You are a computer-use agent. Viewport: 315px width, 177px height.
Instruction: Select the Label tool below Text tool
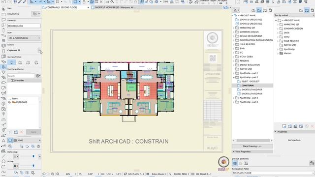(x=3, y=146)
